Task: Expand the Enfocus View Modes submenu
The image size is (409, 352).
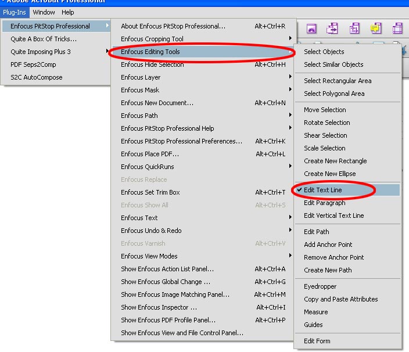Action: point(290,256)
